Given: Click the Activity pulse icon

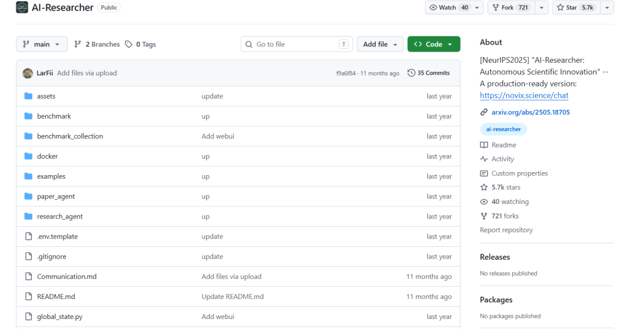Looking at the screenshot, I should pyautogui.click(x=484, y=159).
